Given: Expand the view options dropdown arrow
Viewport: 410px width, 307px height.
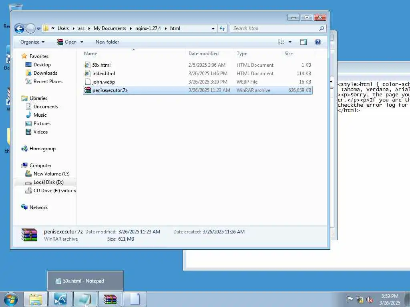Looking at the screenshot, I should pyautogui.click(x=290, y=42).
